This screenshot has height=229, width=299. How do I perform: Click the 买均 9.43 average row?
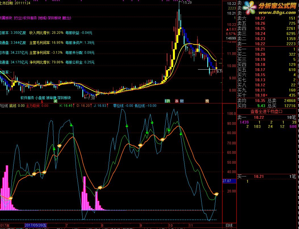251,105
